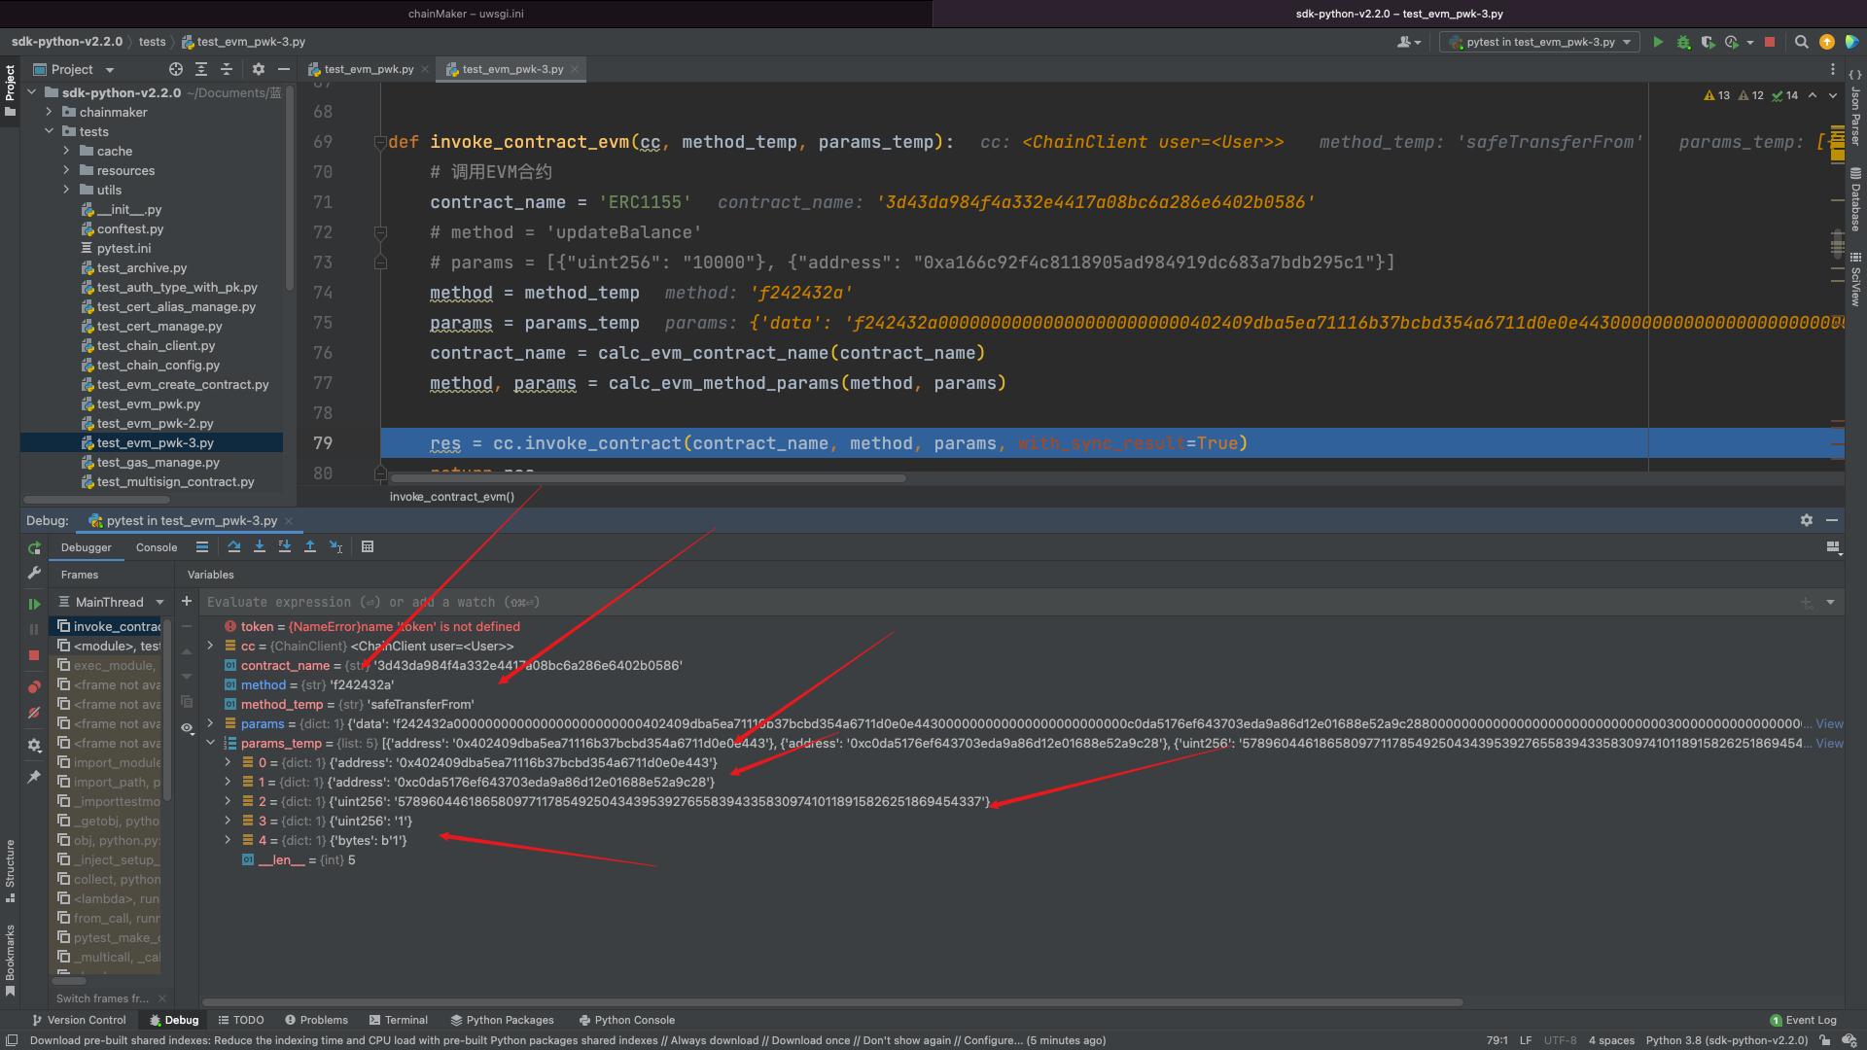Open test_evm_pwk.py editor tab
The height and width of the screenshot is (1050, 1867).
(x=368, y=69)
